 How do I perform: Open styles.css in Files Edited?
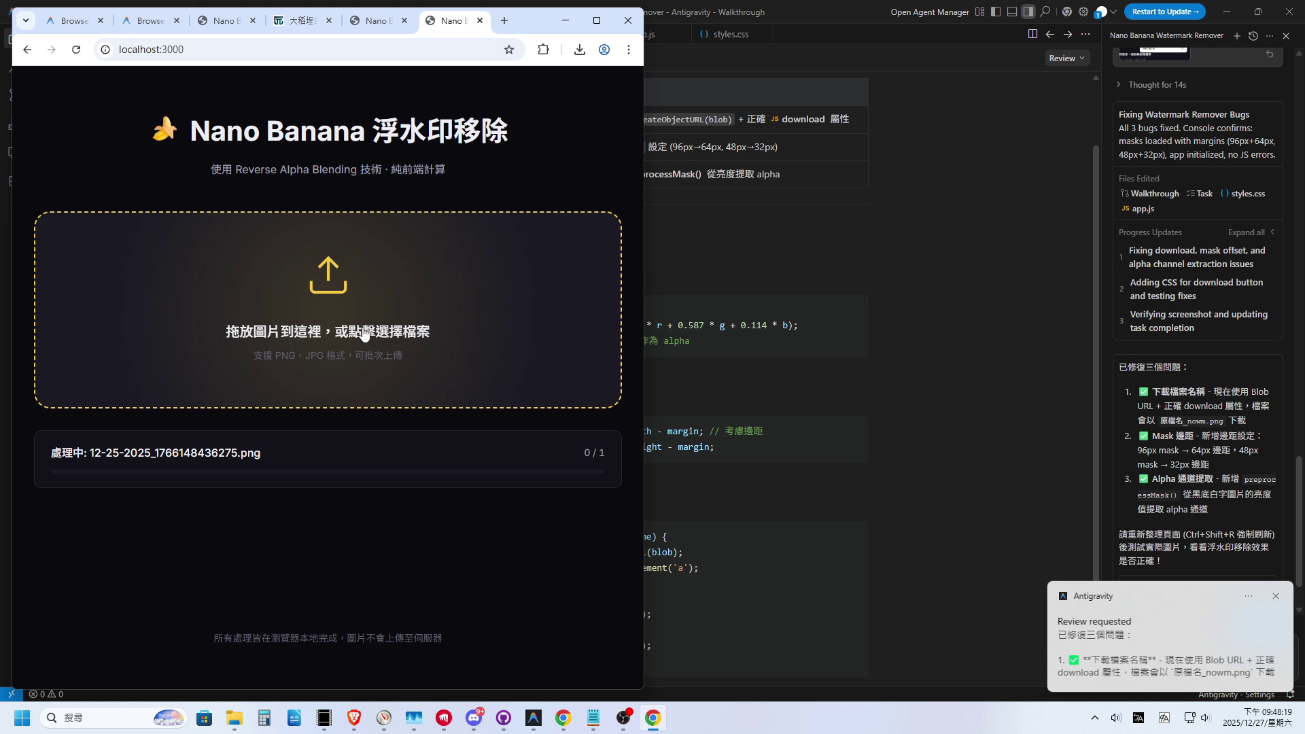tap(1243, 194)
